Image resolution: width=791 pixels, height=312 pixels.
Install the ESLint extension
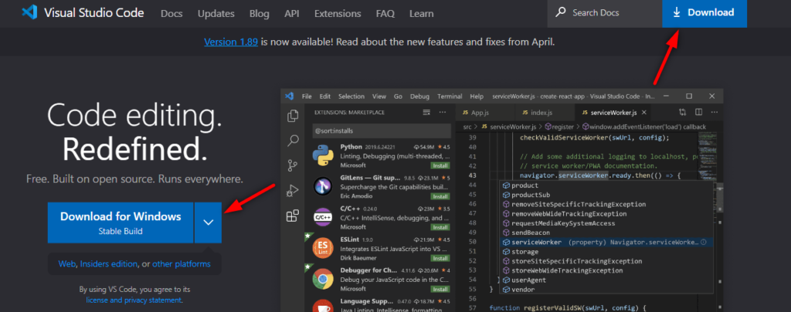point(440,258)
